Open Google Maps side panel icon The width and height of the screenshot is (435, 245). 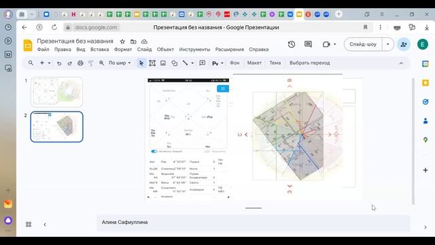[425, 140]
